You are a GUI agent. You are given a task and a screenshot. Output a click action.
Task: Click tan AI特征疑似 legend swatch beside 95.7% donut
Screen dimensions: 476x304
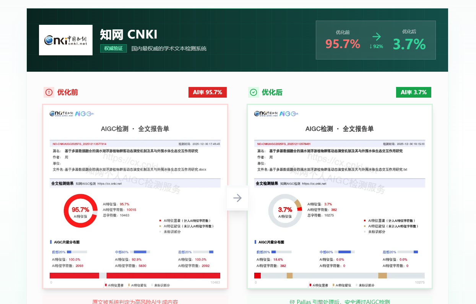[x=160, y=227]
